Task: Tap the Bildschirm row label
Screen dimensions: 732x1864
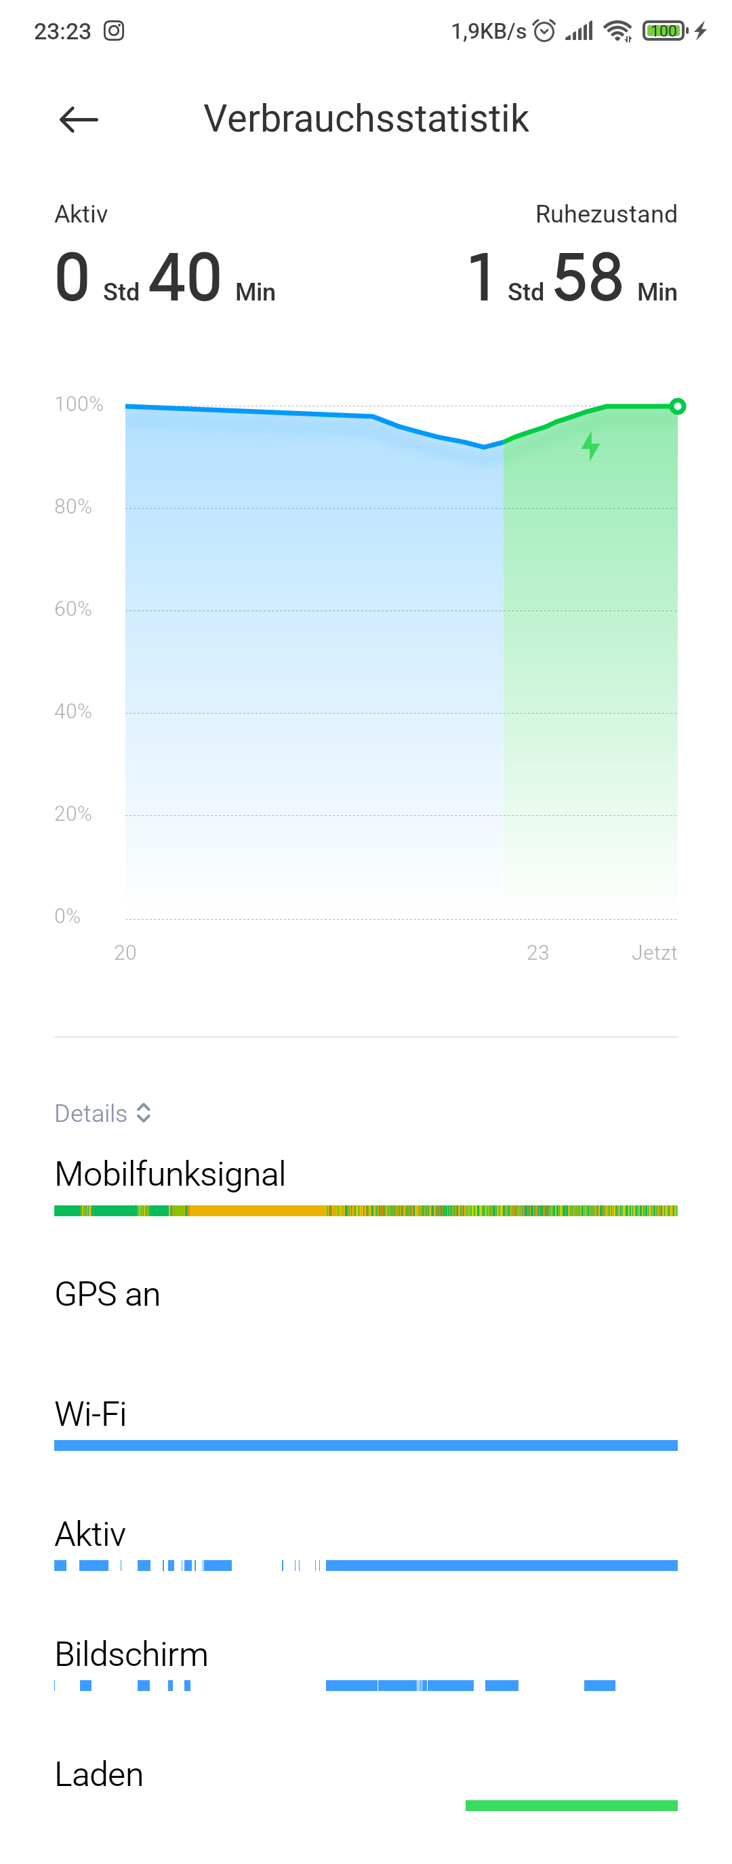Action: [131, 1654]
